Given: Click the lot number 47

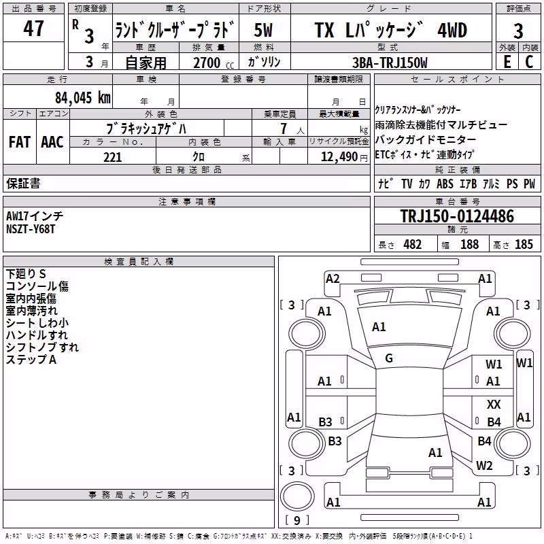Looking at the screenshot, I should 33,29.
